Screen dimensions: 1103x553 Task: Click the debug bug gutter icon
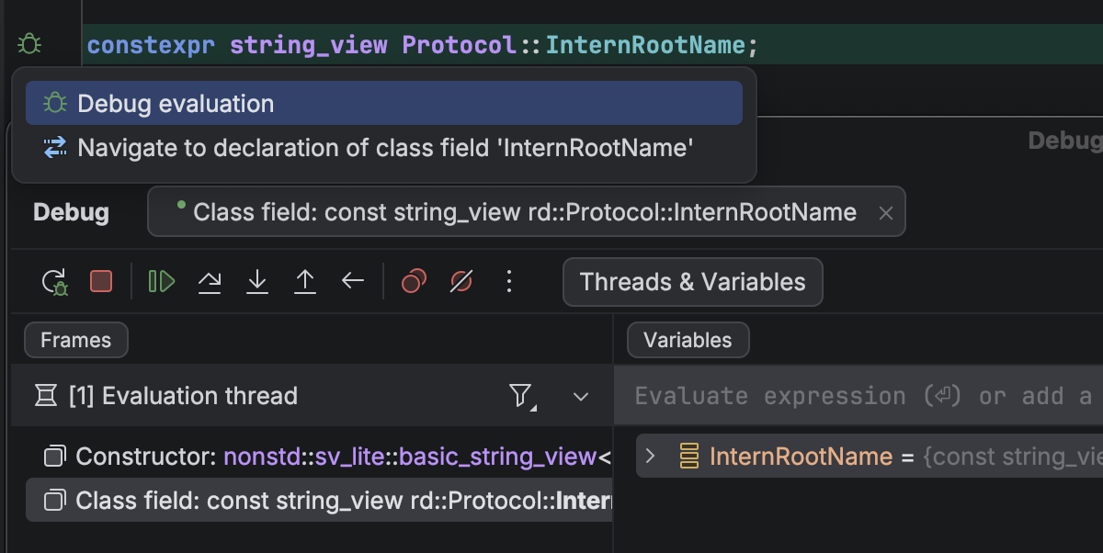[x=29, y=44]
